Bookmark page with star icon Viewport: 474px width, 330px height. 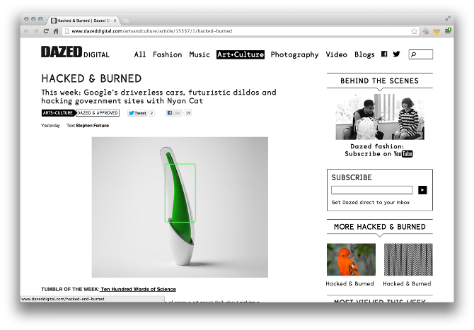[x=414, y=31]
